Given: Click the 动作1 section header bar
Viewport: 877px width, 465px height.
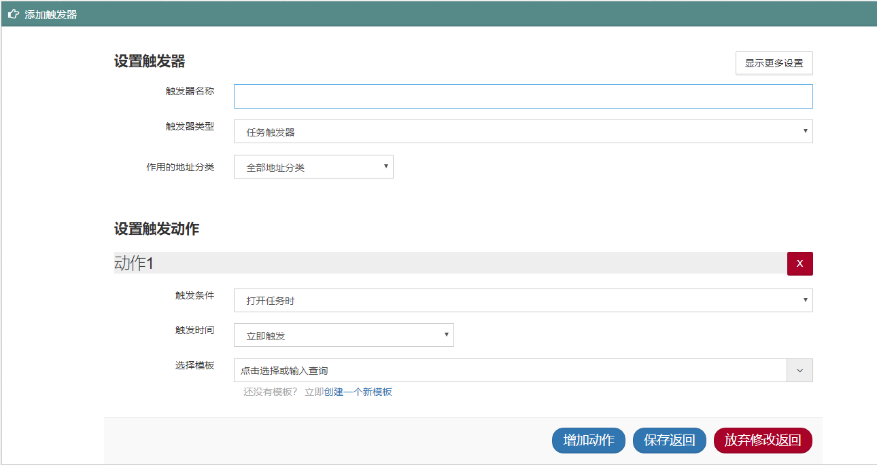Looking at the screenshot, I should pos(449,263).
